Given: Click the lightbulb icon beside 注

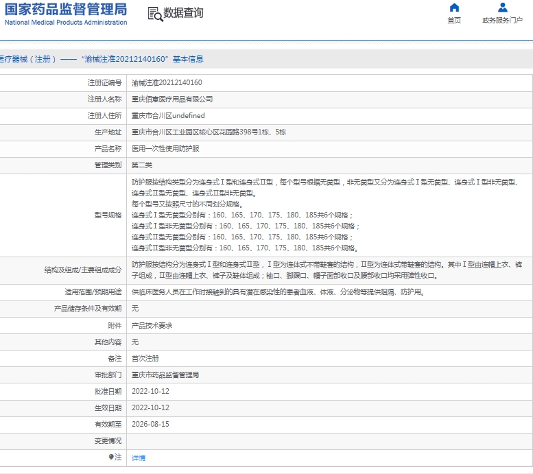Looking at the screenshot, I should [x=111, y=457].
